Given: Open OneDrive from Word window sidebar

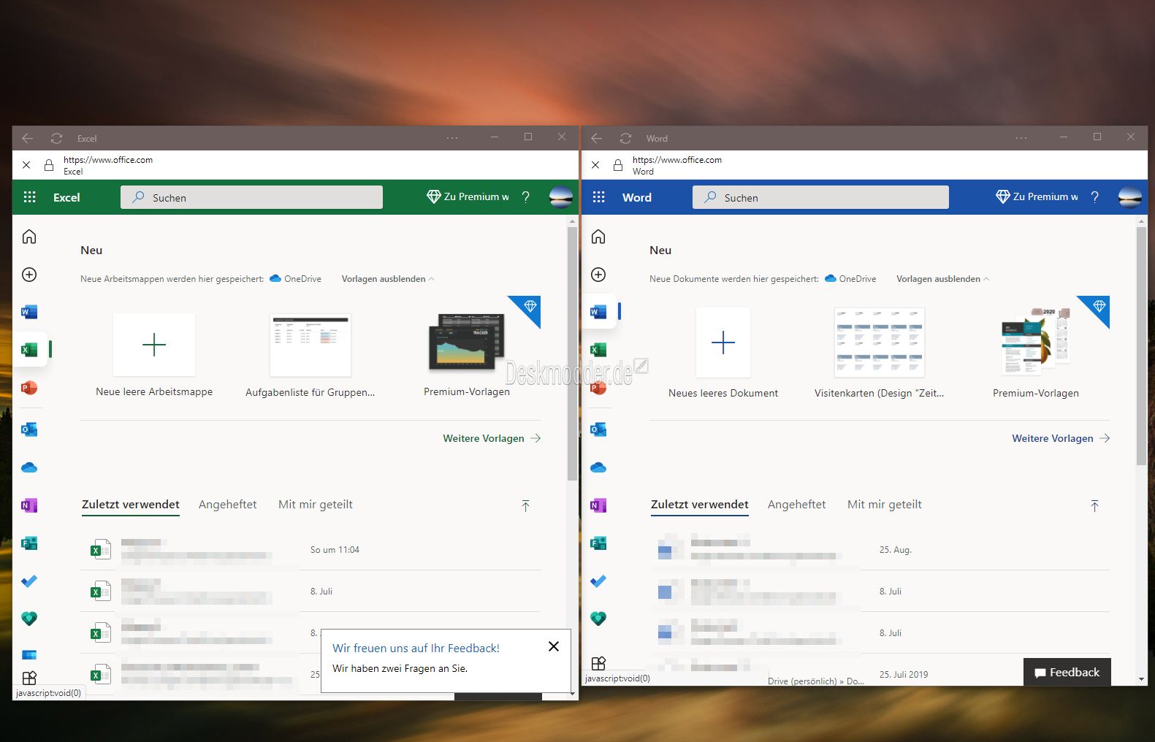Looking at the screenshot, I should tap(598, 467).
